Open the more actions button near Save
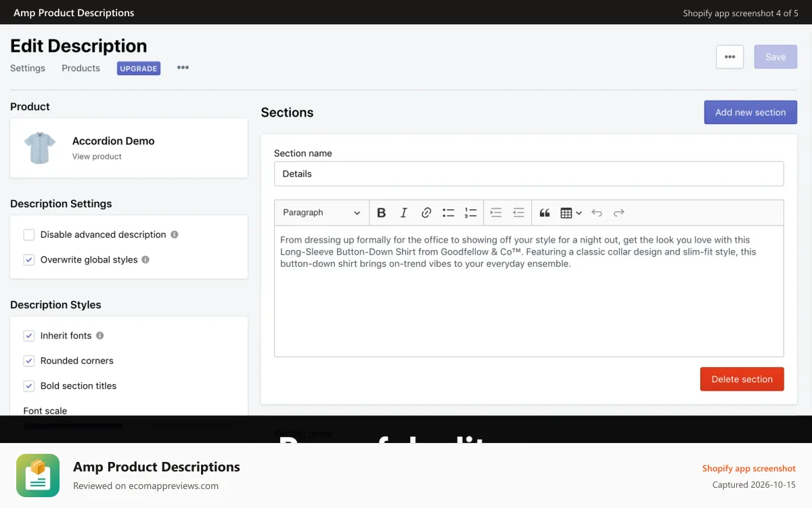This screenshot has width=812, height=508. pyautogui.click(x=730, y=57)
